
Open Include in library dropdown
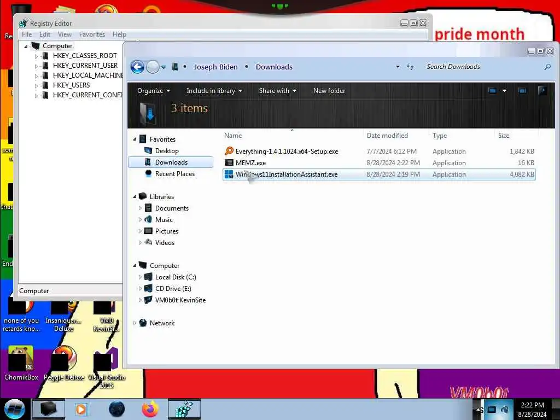214,91
